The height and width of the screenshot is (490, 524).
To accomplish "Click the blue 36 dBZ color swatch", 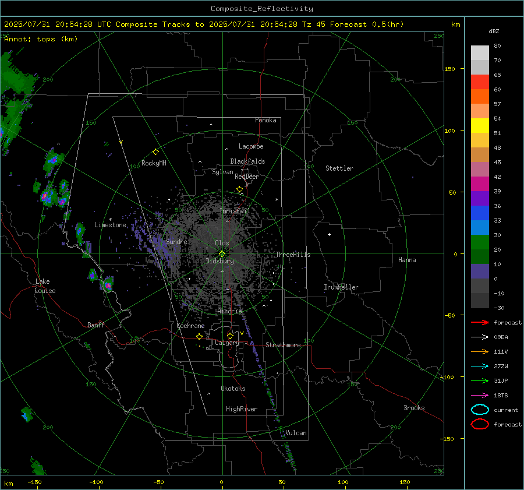I will [480, 213].
